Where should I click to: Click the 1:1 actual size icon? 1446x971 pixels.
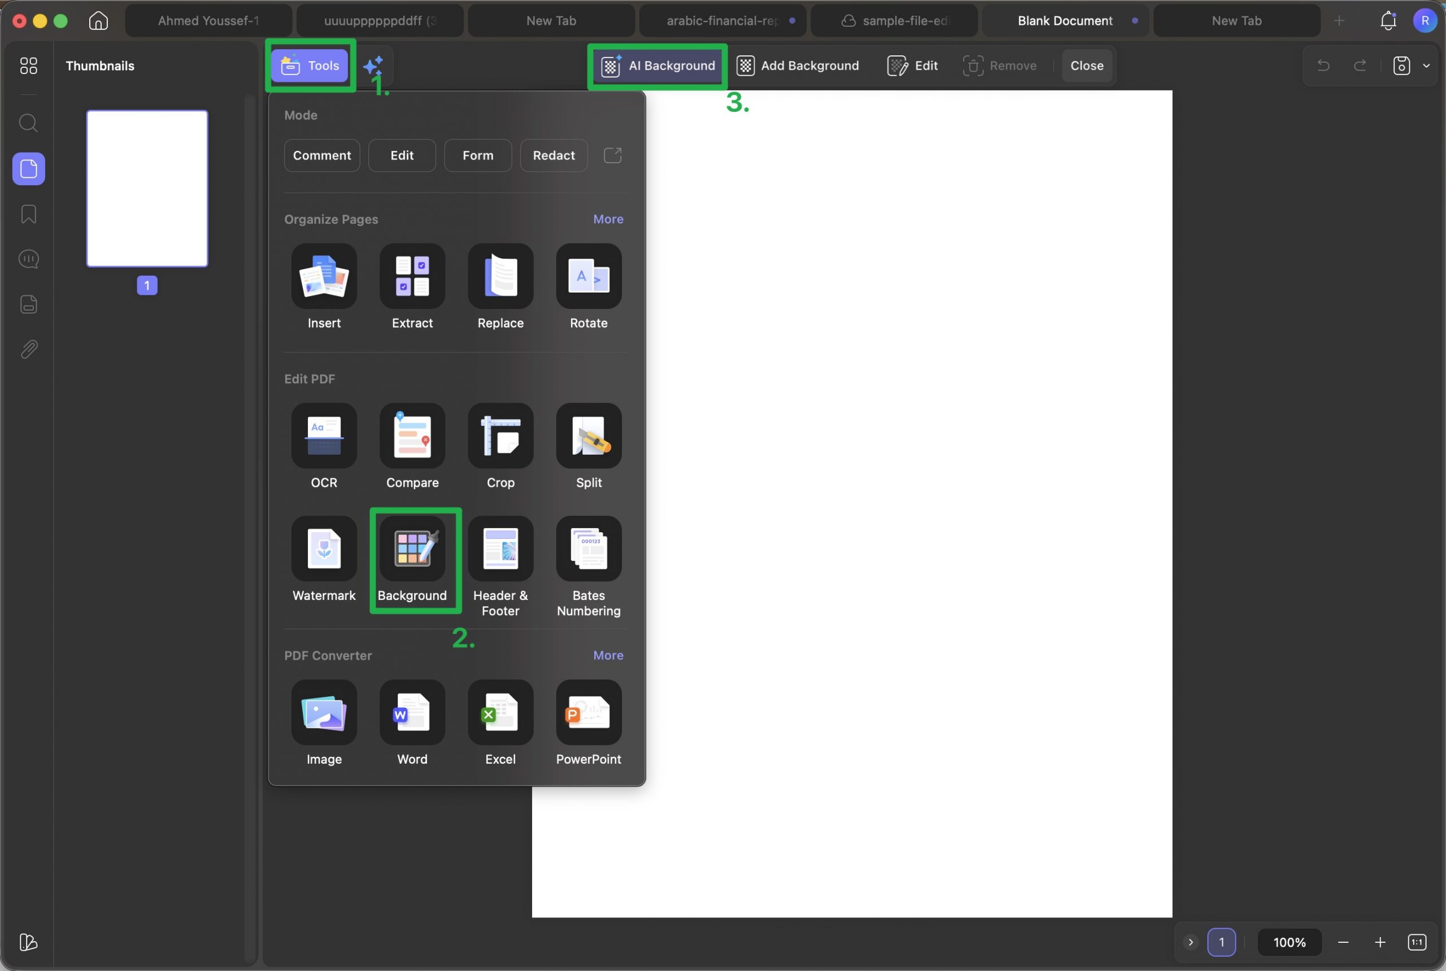click(1417, 942)
